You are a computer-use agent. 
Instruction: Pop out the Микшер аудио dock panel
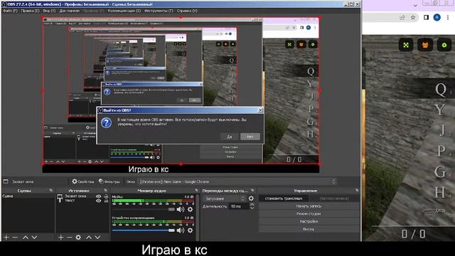[196, 191]
